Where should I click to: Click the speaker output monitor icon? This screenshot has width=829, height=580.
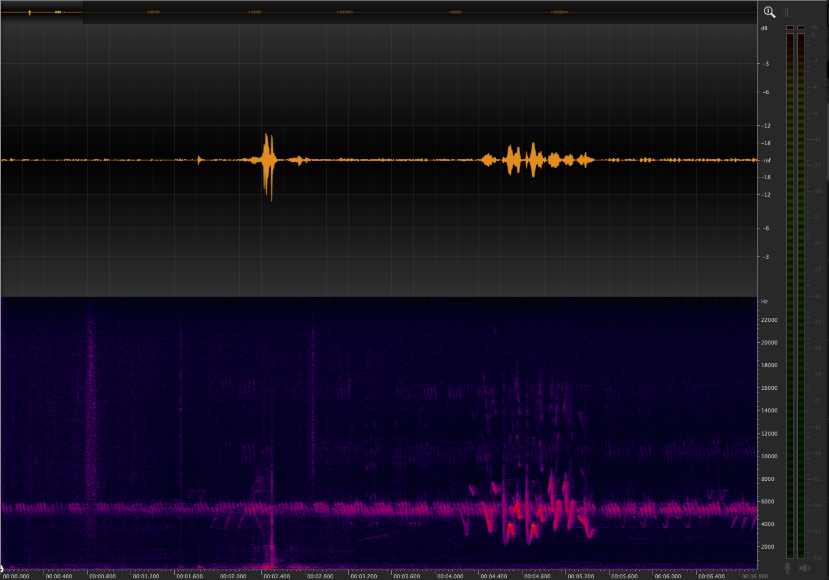point(806,568)
